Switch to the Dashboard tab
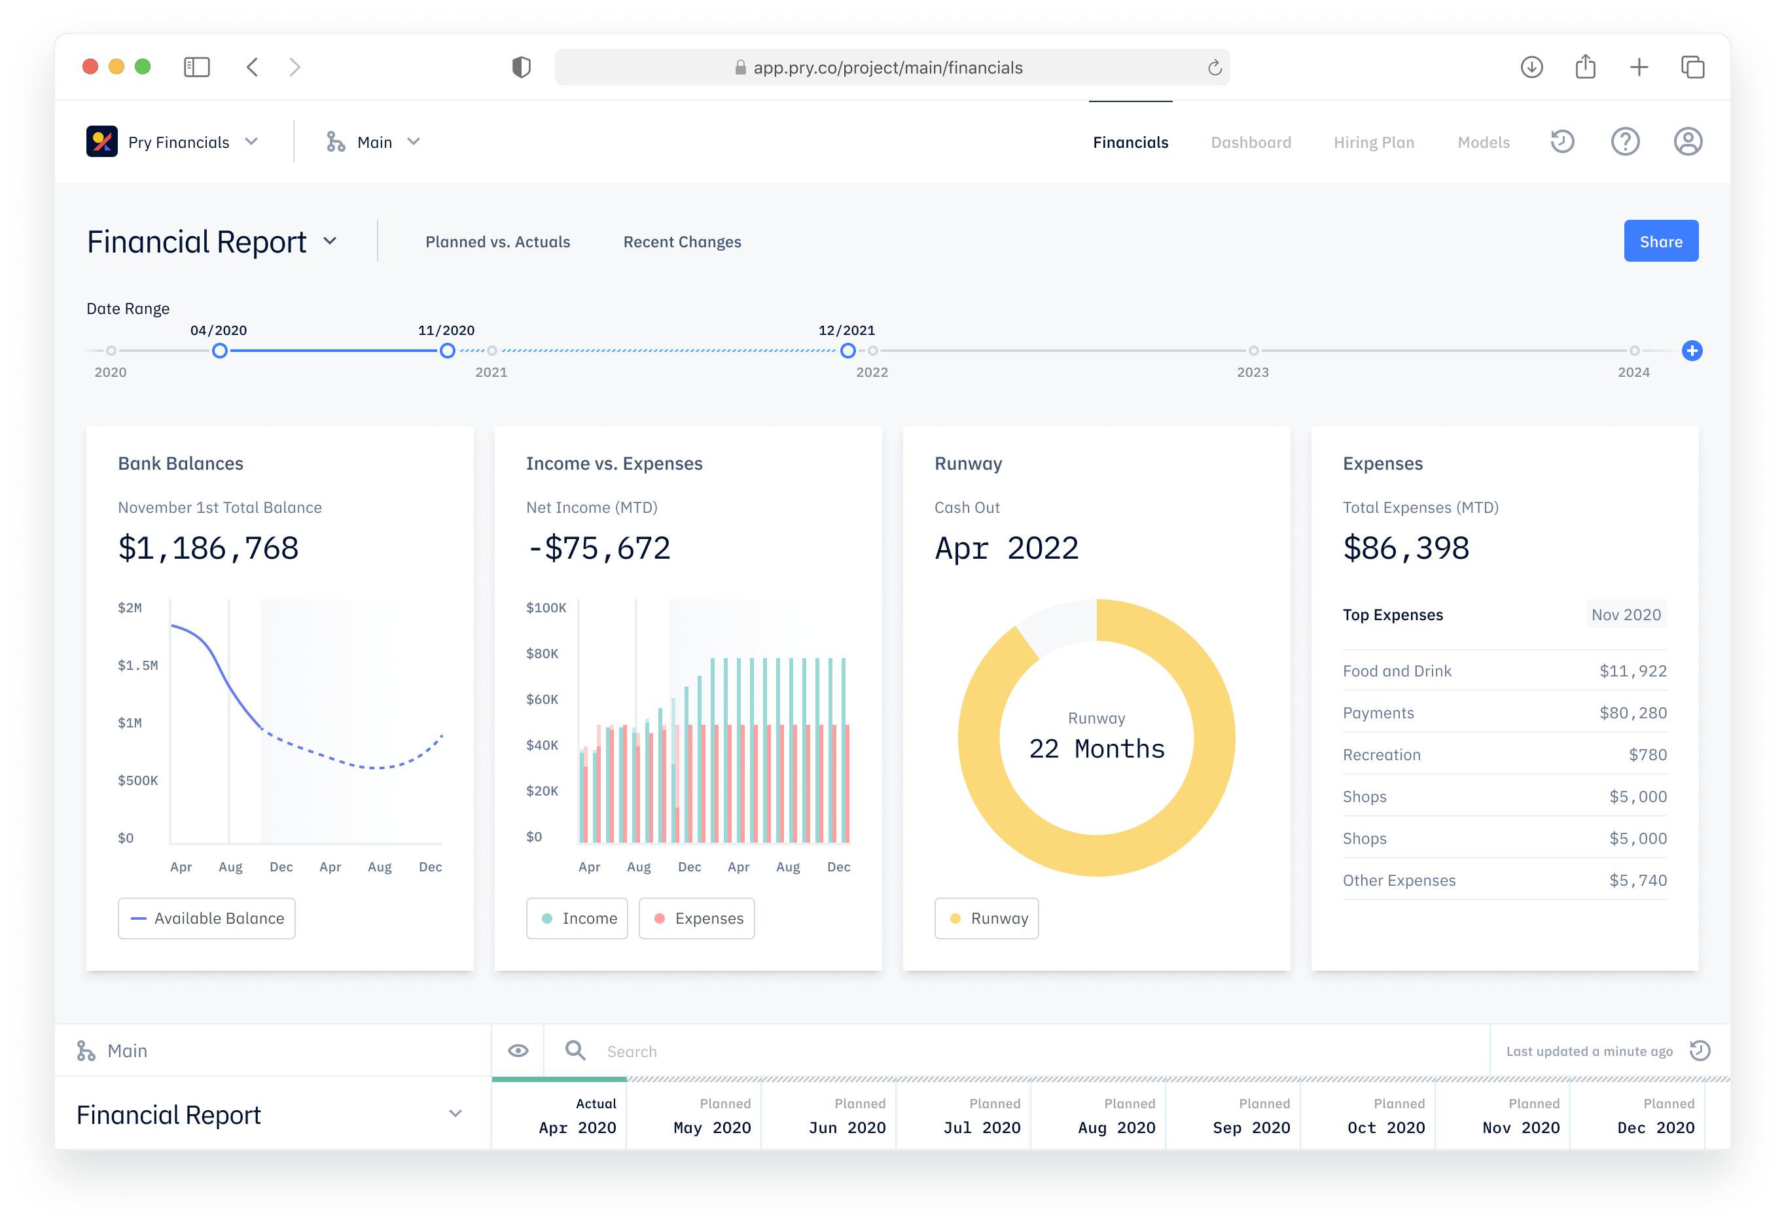This screenshot has height=1224, width=1784. [x=1250, y=141]
